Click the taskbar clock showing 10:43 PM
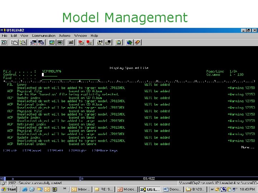The height and width of the screenshot is (193, 258). pyautogui.click(x=247, y=189)
